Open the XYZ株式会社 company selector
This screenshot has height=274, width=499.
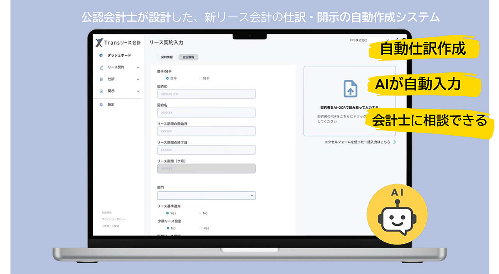368,40
